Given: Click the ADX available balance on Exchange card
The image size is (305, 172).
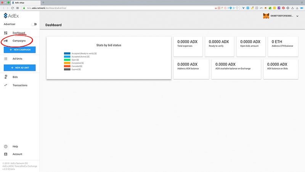Looking at the screenshot, I should click(236, 69).
